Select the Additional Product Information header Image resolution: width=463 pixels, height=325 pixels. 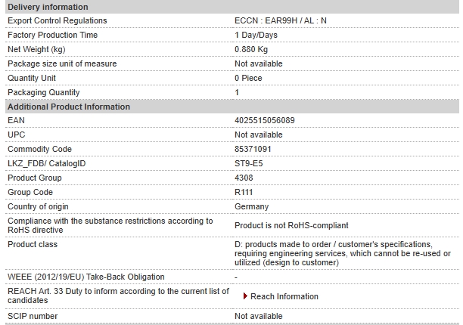coord(232,107)
